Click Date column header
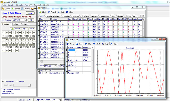170x102 pixels. point(45,19)
